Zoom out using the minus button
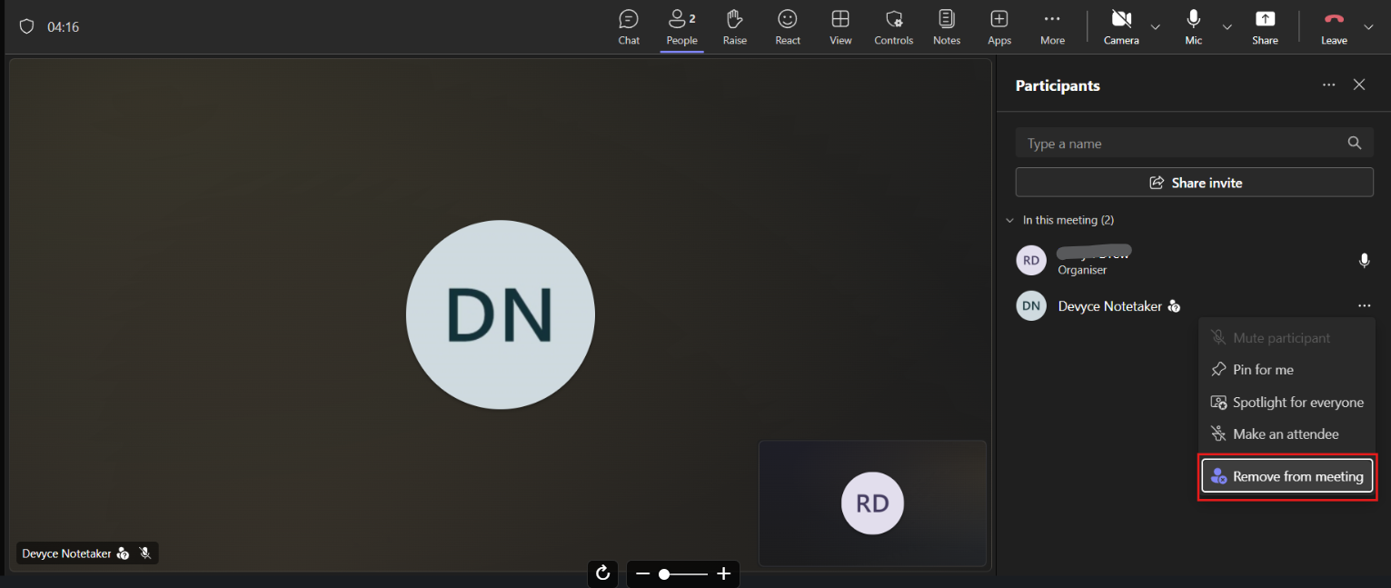This screenshot has height=588, width=1391. coord(642,573)
